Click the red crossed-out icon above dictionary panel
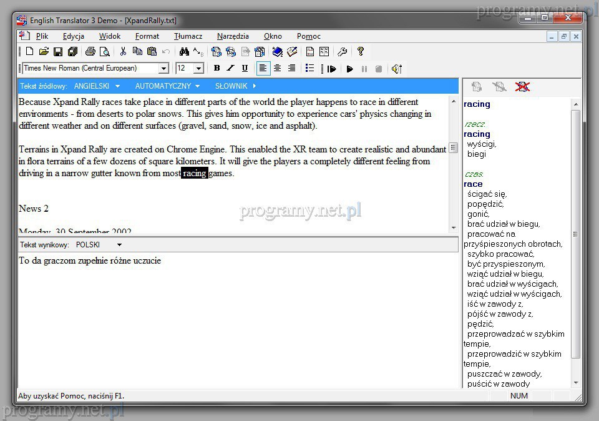This screenshot has height=421, width=599. pos(522,87)
